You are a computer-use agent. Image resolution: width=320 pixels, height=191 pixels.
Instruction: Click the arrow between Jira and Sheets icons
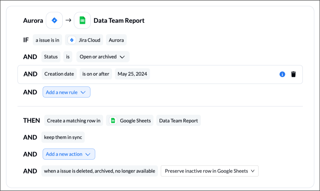[68, 20]
